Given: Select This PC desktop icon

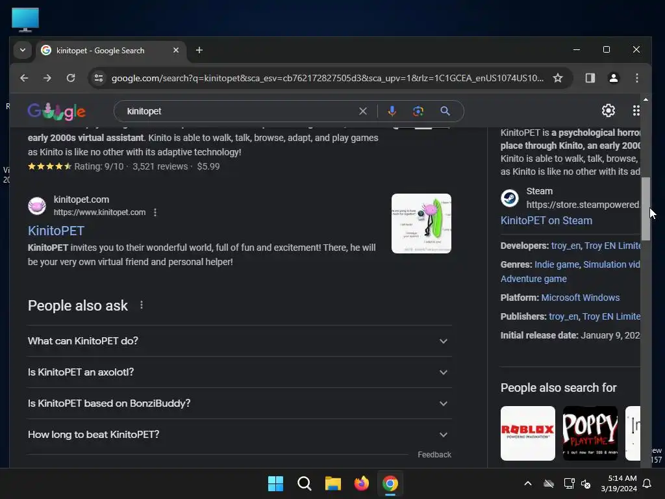Looking at the screenshot, I should tap(25, 19).
